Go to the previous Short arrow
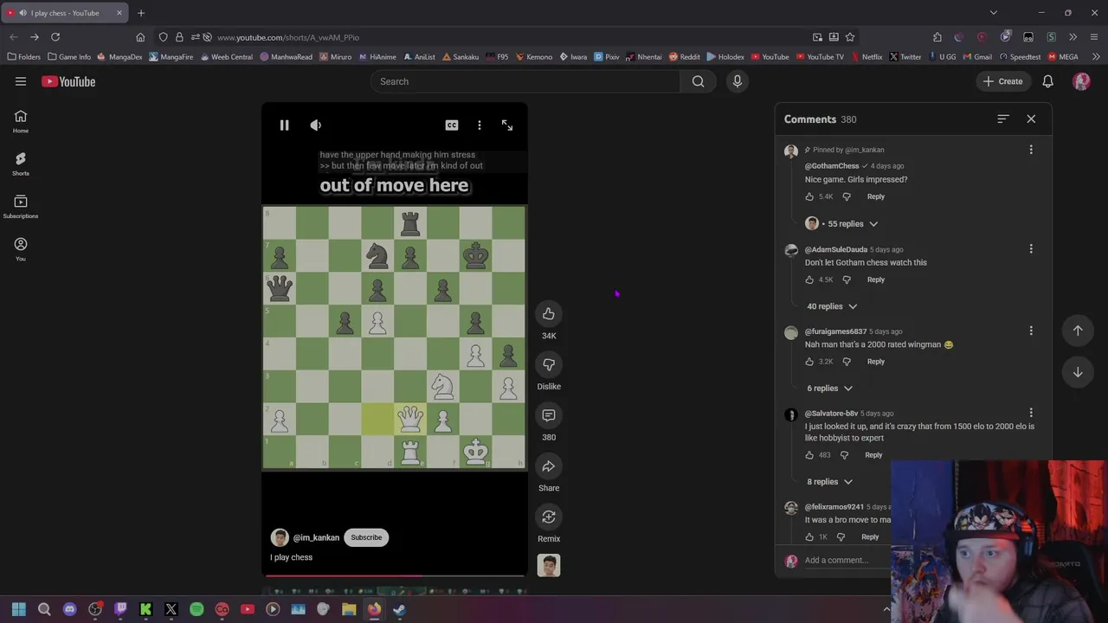 [x=1078, y=331]
